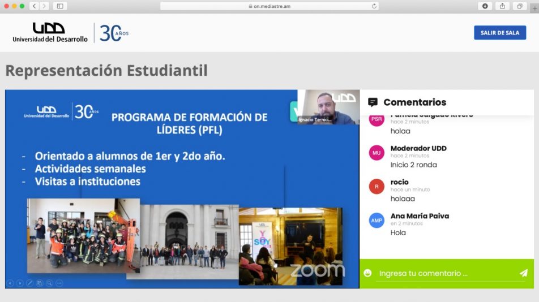
Task: Click the slide next-arrow control
Action: click(20, 283)
